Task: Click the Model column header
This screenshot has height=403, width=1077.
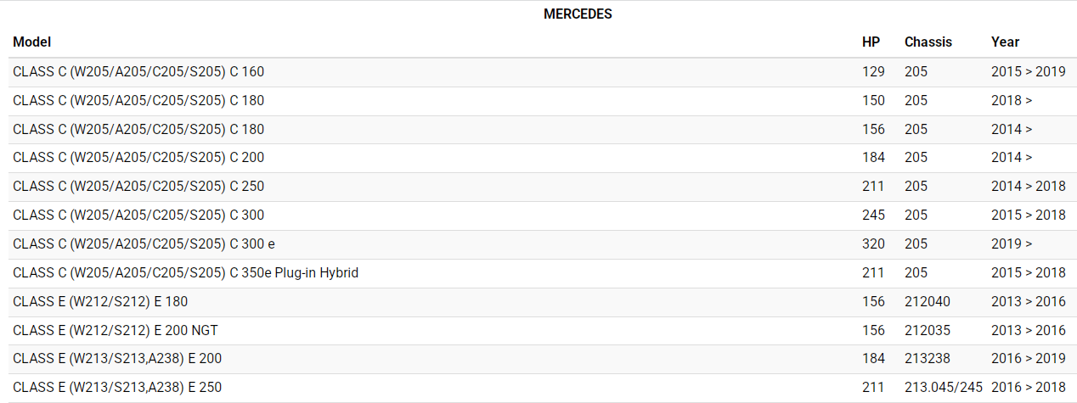Action: pyautogui.click(x=32, y=42)
